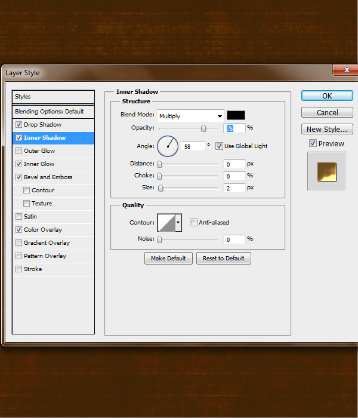This screenshot has height=418, width=358.
Task: Click the Opacity slider handle
Action: pyautogui.click(x=203, y=128)
